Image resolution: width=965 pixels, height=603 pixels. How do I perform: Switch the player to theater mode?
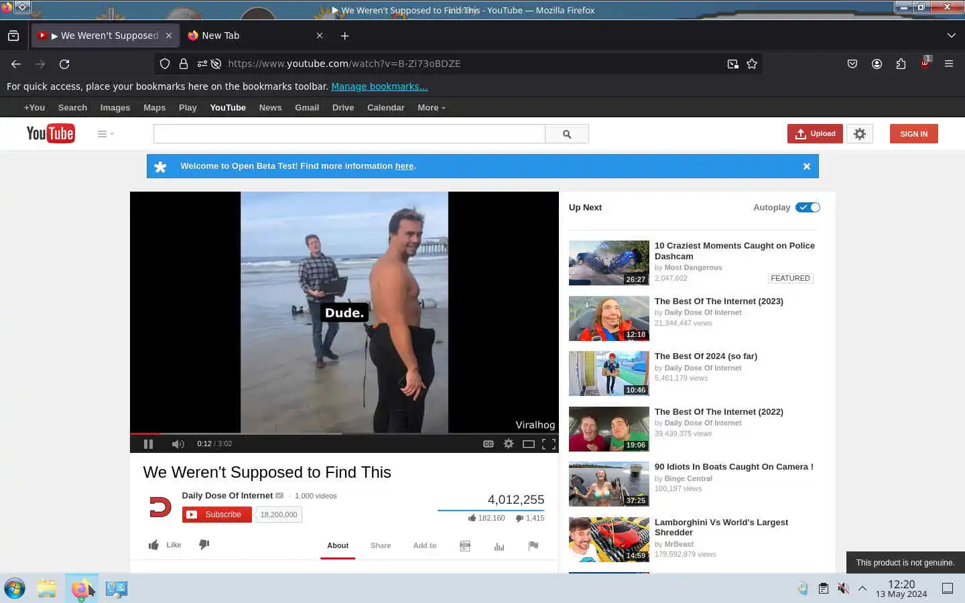point(529,444)
